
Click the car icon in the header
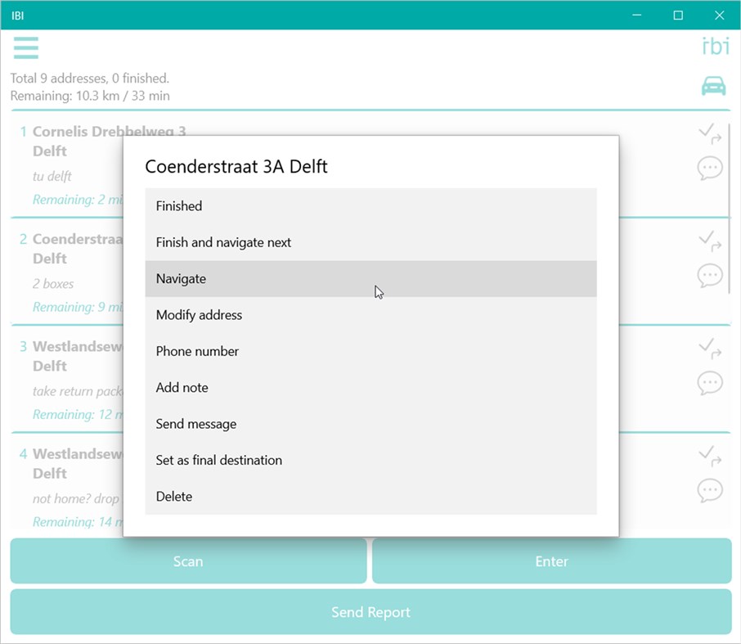[x=712, y=85]
